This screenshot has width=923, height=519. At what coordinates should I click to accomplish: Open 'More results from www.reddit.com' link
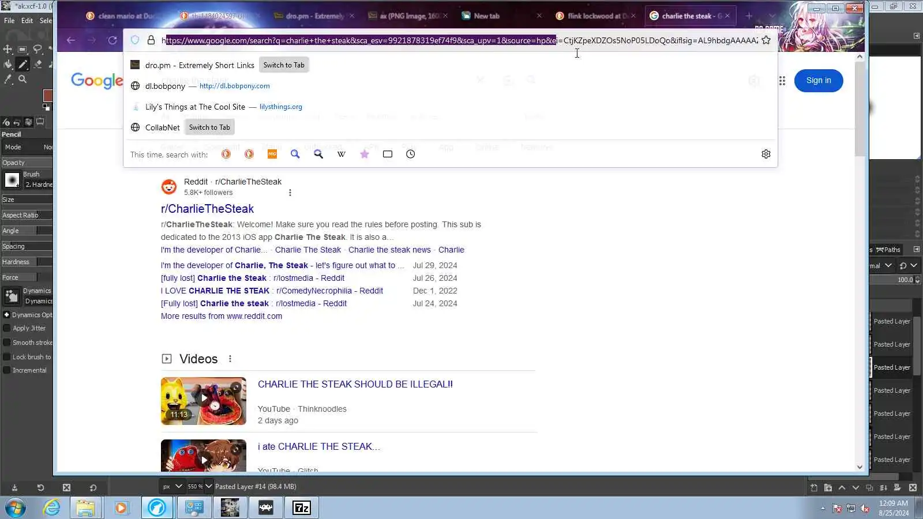222,316
